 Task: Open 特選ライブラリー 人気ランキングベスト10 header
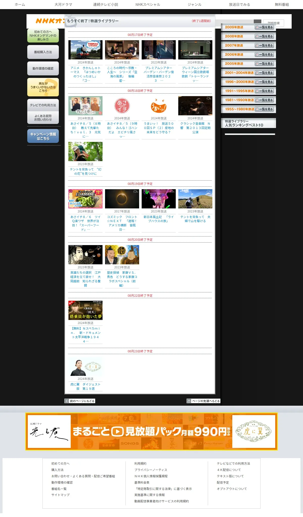pyautogui.click(x=248, y=123)
